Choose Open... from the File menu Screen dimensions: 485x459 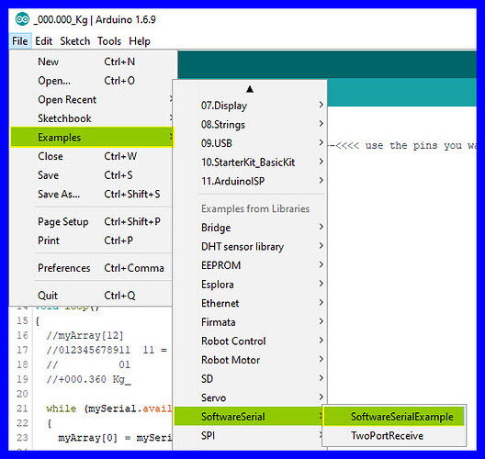click(x=91, y=81)
